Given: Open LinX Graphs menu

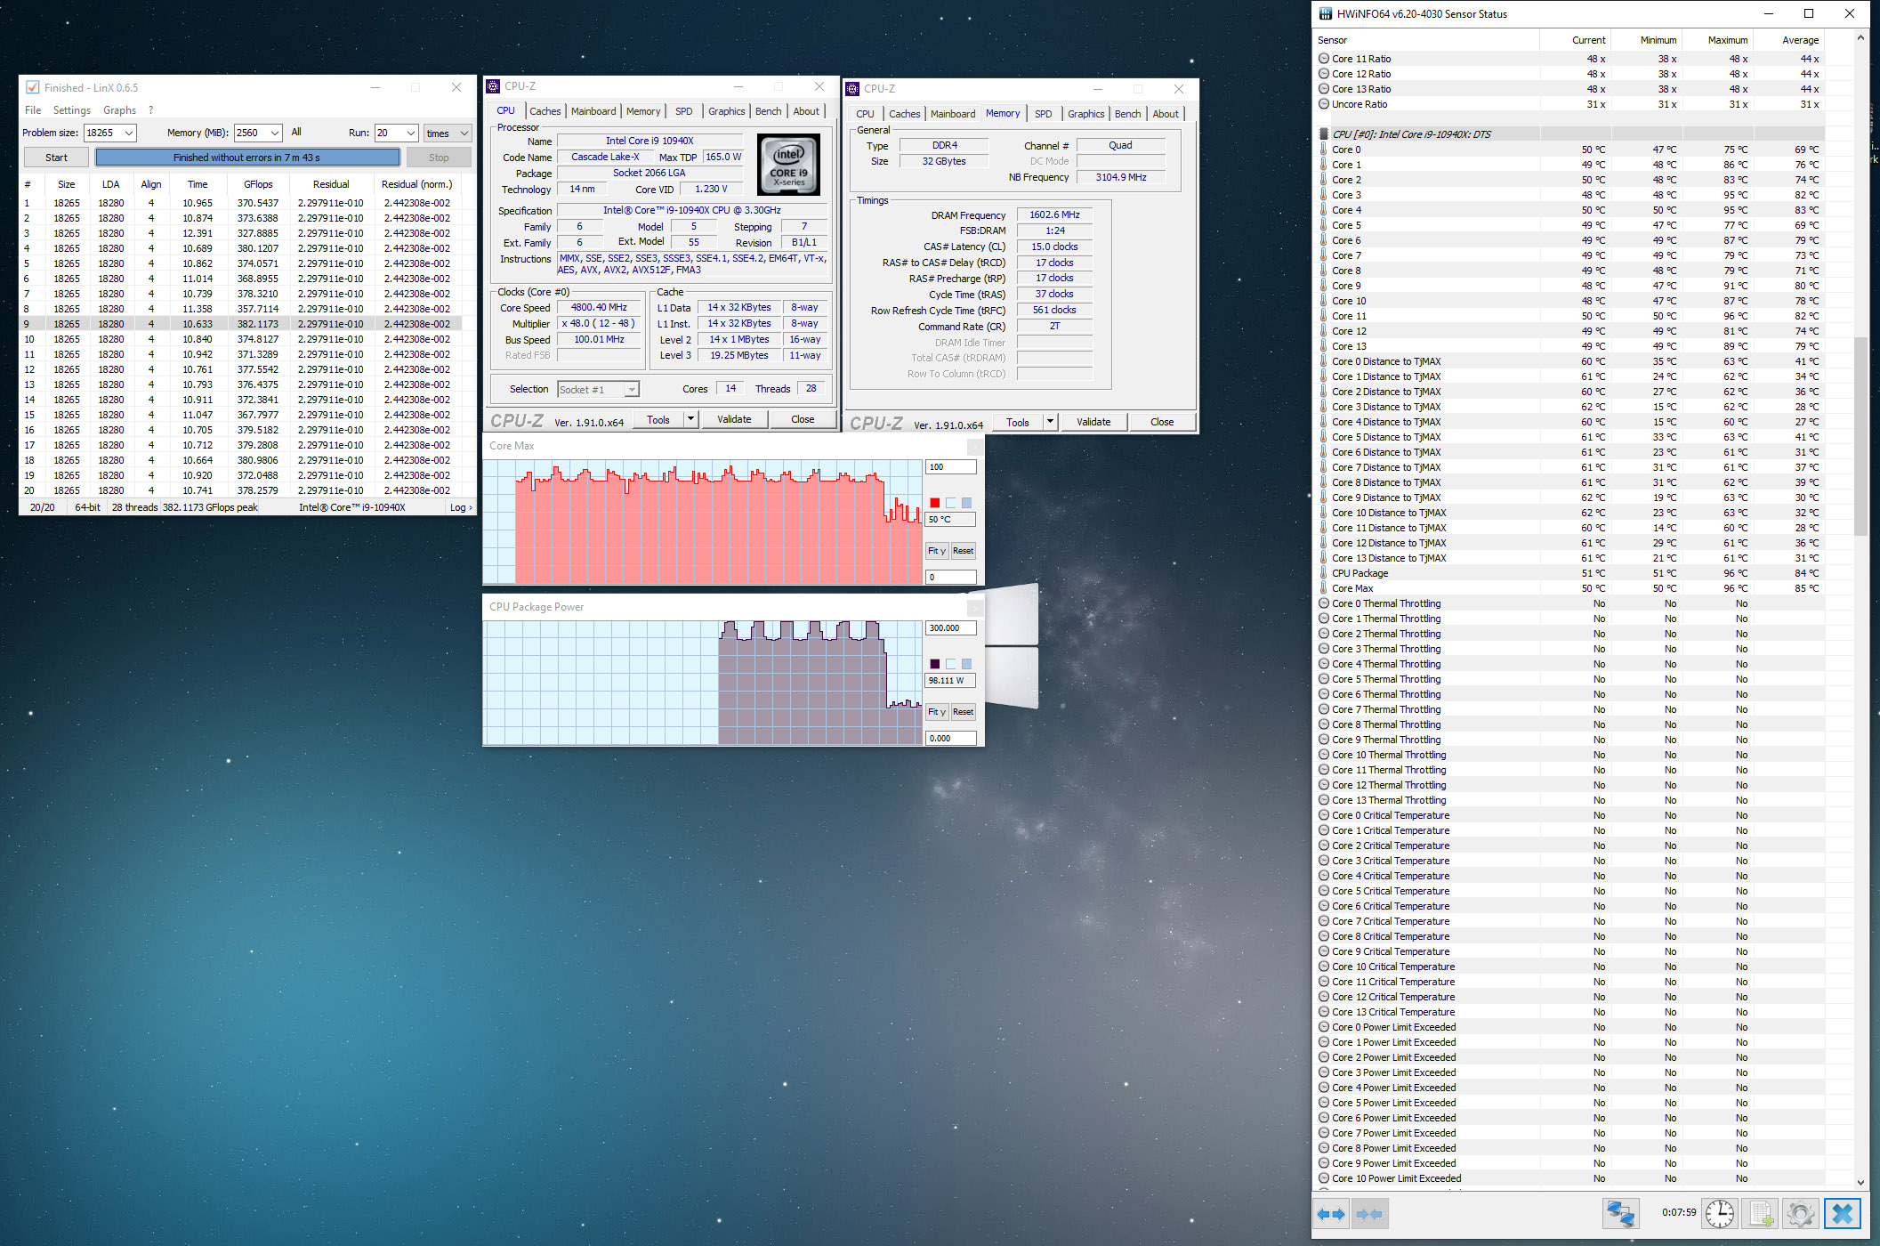Looking at the screenshot, I should 119,110.
